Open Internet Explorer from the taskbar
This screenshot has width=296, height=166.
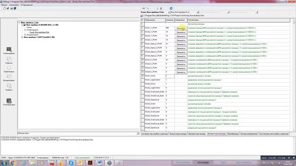24,163
